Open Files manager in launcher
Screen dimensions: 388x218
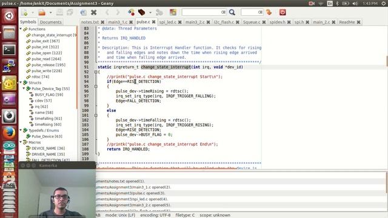pyautogui.click(x=9, y=33)
